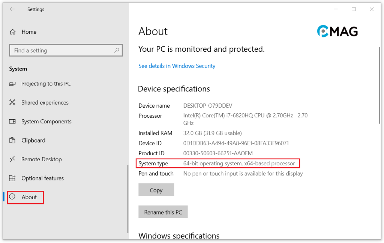Open the About settings page

pos(29,197)
